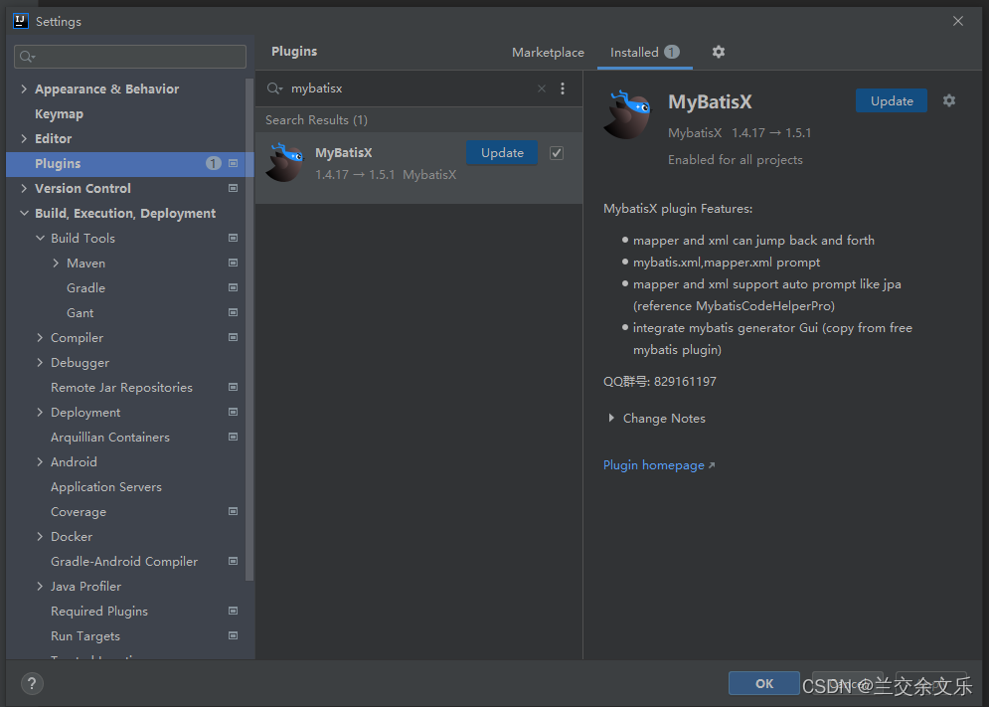Click project-level icon next to Version Control

point(233,188)
